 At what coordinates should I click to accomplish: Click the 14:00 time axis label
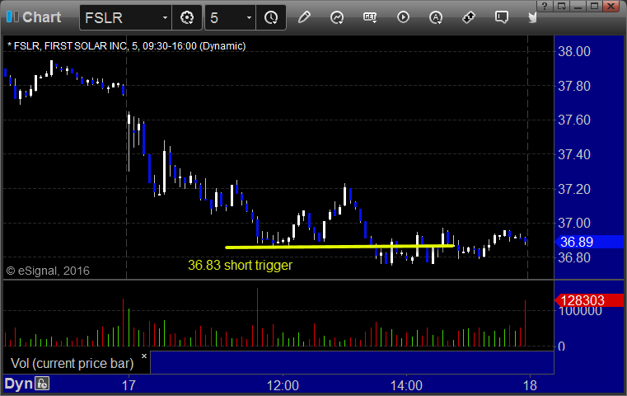tap(406, 385)
